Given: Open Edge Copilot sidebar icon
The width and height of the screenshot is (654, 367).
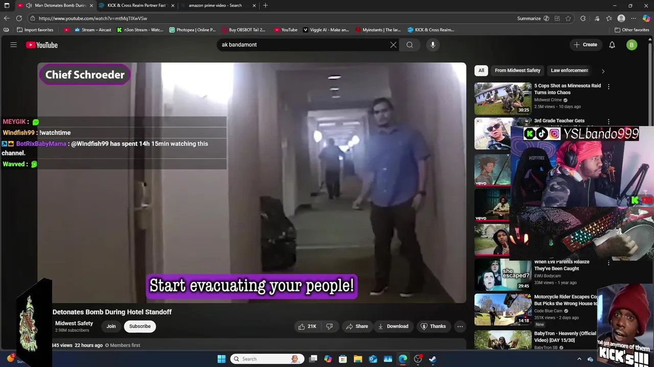Looking at the screenshot, I should [646, 18].
